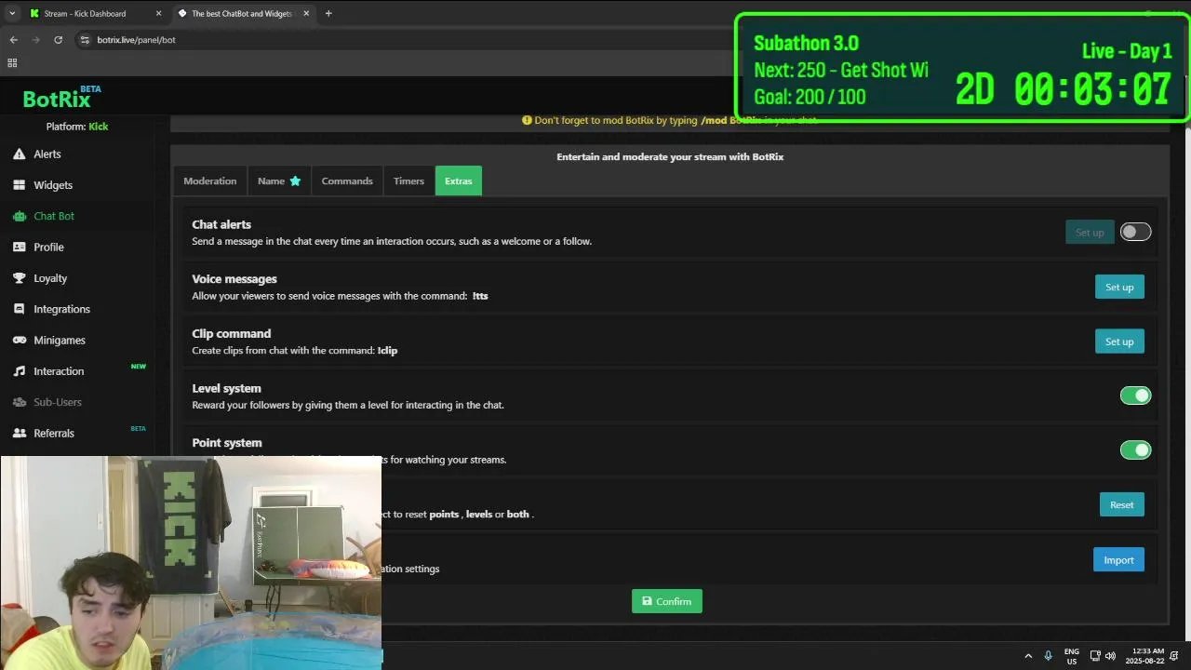Click the browser forward arrow
The height and width of the screenshot is (670, 1191).
click(35, 40)
